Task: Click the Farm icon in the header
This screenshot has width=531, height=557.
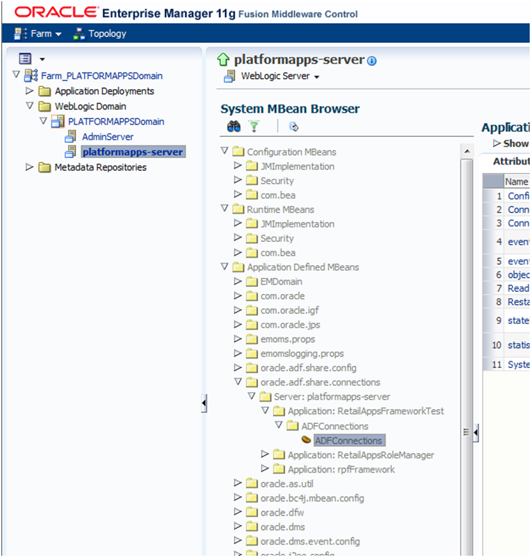Action: pyautogui.click(x=20, y=34)
